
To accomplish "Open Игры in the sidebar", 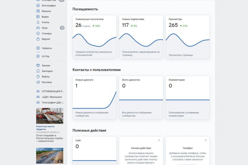I will [x=45, y=28].
